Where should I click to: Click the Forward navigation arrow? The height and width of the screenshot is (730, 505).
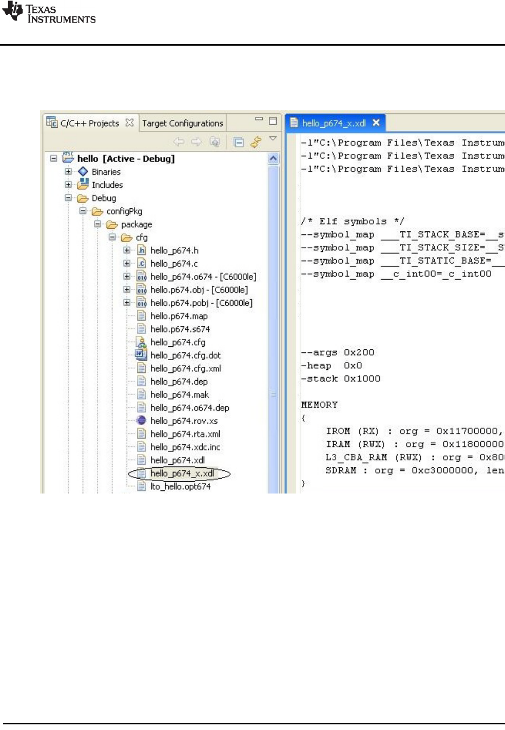197,142
